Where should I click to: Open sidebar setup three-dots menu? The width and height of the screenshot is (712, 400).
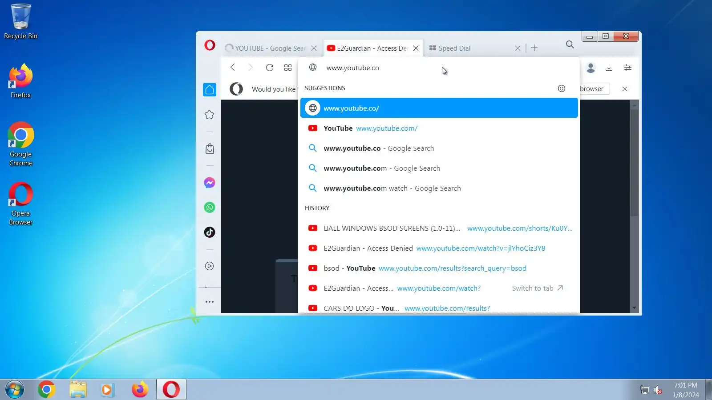coord(210,302)
